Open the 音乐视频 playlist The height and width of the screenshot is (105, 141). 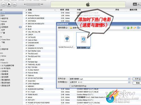click(5, 77)
